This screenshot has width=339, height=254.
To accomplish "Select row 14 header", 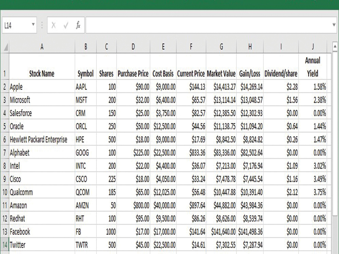I will pos(4,245).
